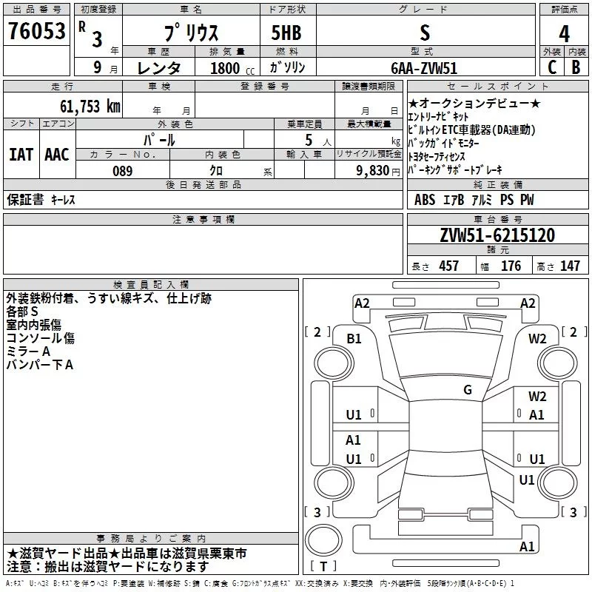Click the エントリーナビキット sales point line

coord(438,116)
